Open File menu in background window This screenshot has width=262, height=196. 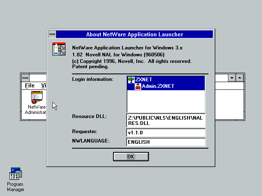[x=30, y=85]
